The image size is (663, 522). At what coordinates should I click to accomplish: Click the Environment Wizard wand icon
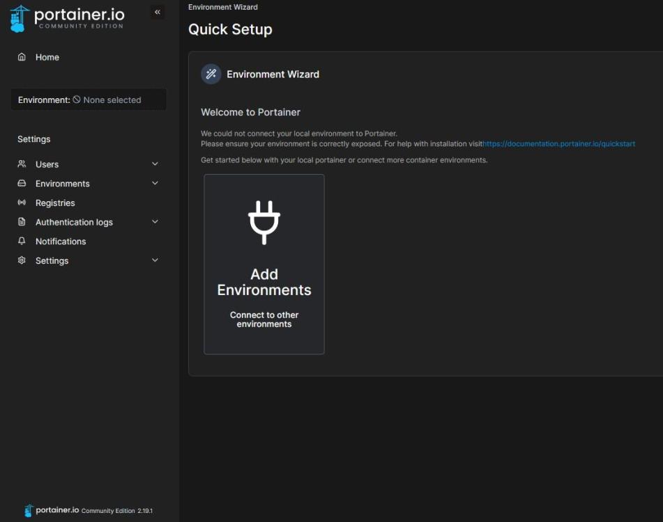click(x=211, y=74)
